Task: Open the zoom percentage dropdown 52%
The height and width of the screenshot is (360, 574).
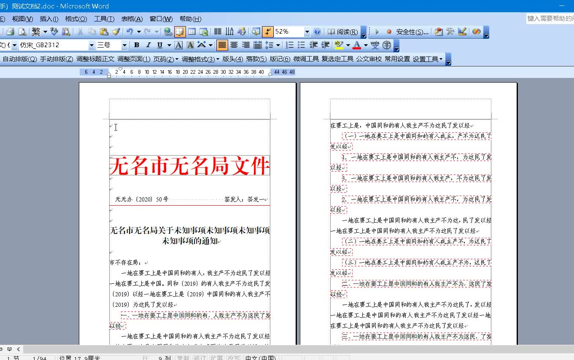Action: pyautogui.click(x=307, y=32)
